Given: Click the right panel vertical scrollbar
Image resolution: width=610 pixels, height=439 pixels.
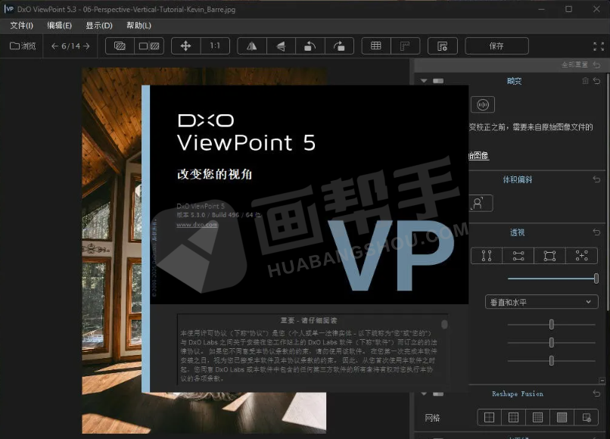Looking at the screenshot, I should [608, 191].
